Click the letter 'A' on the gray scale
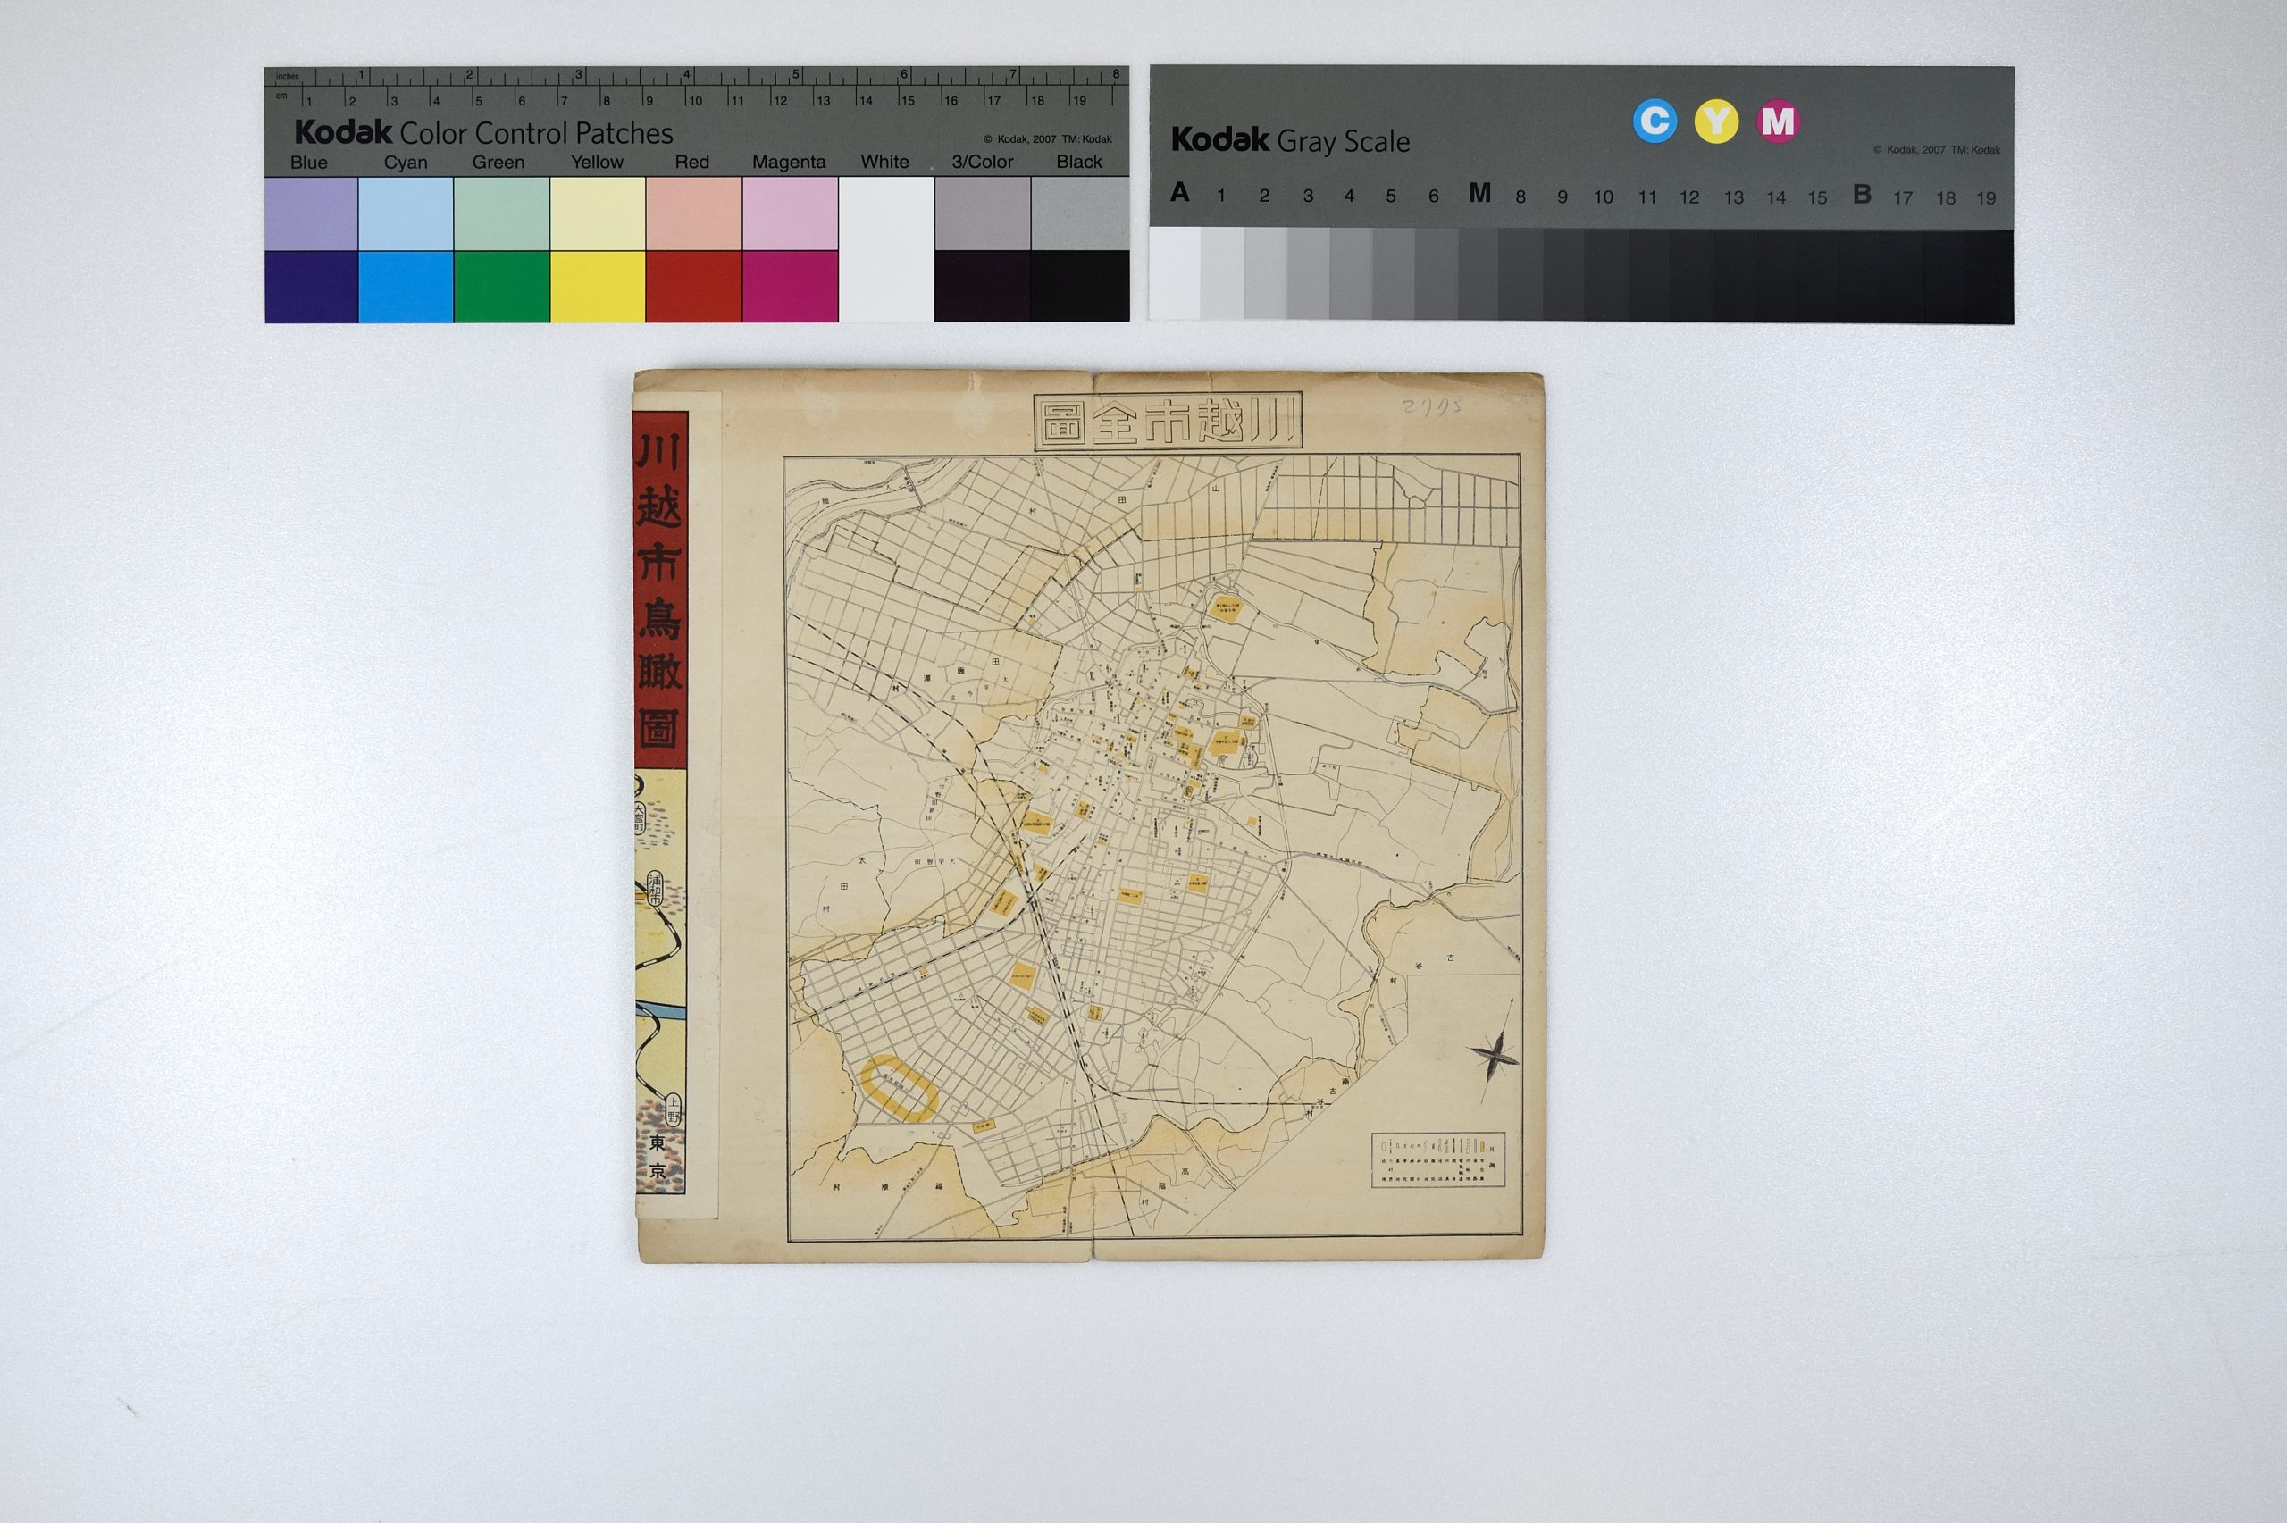Image resolution: width=2287 pixels, height=1523 pixels. click(x=1180, y=192)
